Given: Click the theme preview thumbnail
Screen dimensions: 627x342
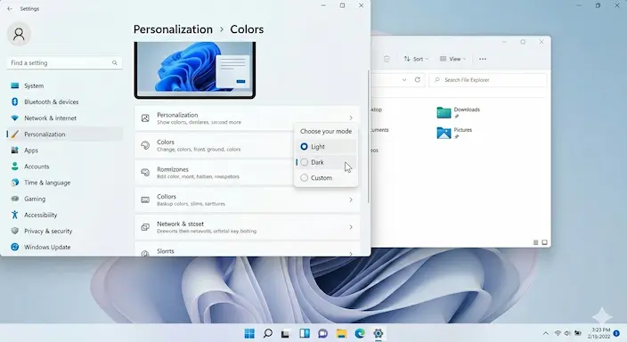Looking at the screenshot, I should pos(195,70).
